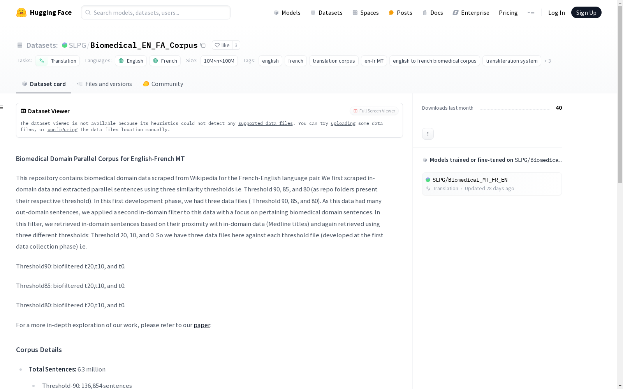
Task: Click the en-fr MT tag
Action: 374,61
